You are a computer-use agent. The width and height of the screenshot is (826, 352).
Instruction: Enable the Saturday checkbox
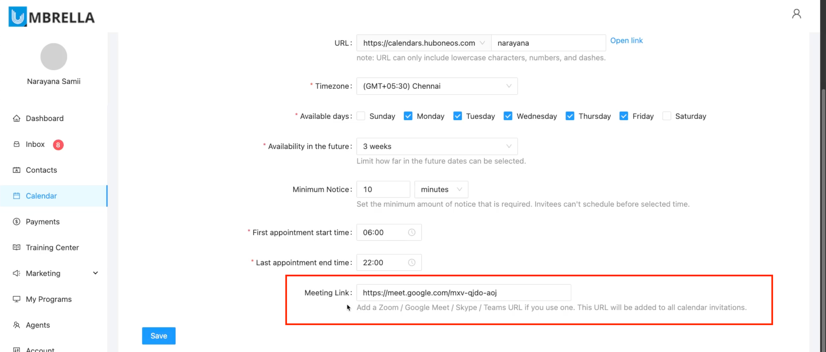pos(666,116)
